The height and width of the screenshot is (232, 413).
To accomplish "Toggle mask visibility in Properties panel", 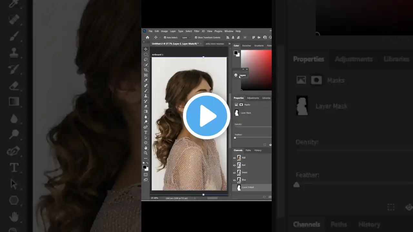I will (x=270, y=145).
